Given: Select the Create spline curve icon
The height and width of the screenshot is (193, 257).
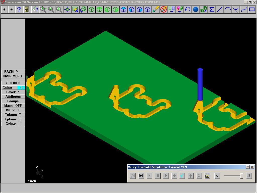Looking at the screenshot, I should point(244,10).
